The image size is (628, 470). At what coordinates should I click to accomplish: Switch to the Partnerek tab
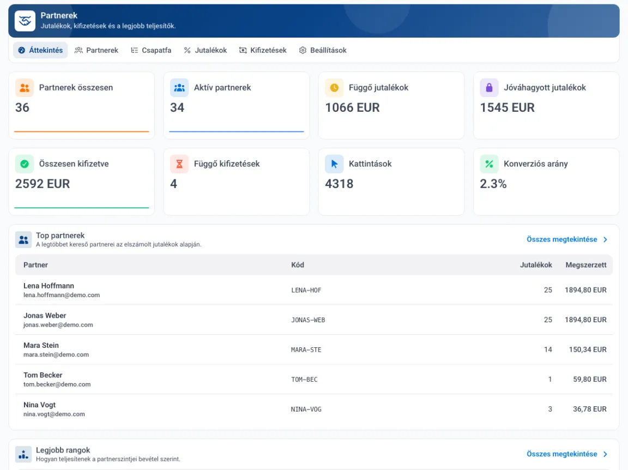click(x=96, y=51)
